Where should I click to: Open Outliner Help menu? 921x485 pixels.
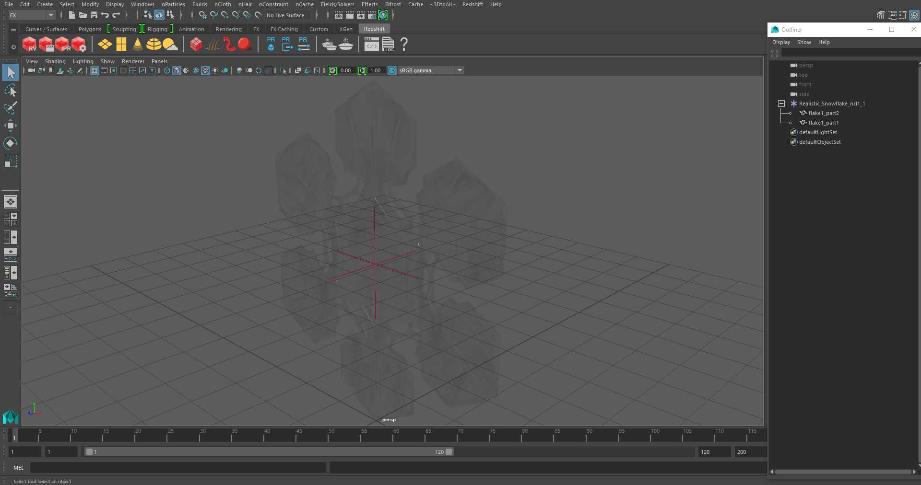pyautogui.click(x=824, y=42)
